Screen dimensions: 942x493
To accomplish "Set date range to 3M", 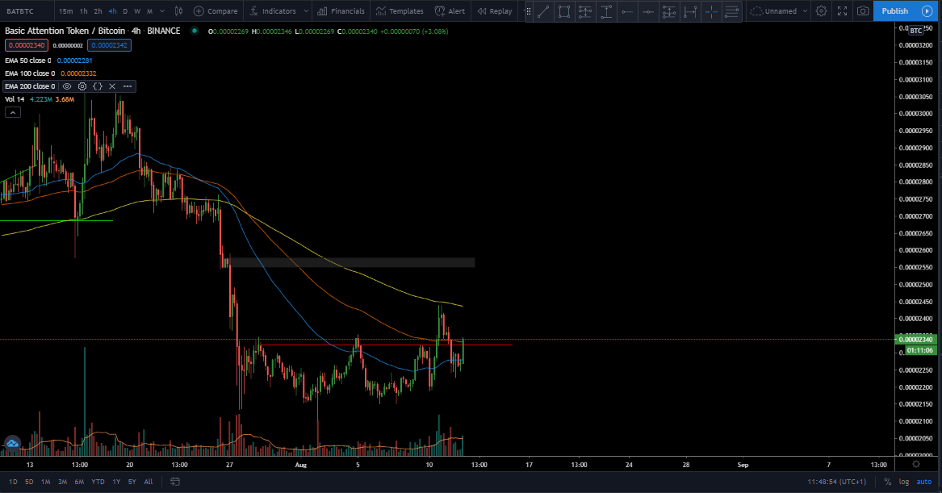I will (x=62, y=482).
